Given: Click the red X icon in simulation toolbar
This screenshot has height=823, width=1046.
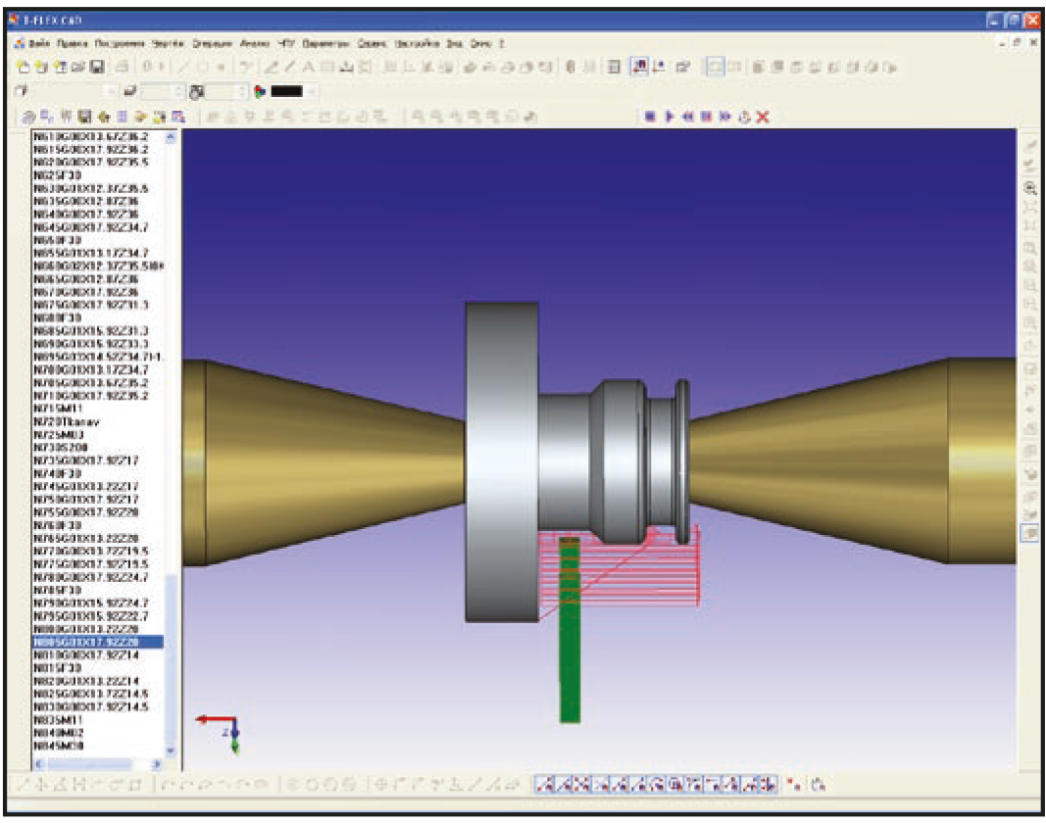Looking at the screenshot, I should point(763,117).
